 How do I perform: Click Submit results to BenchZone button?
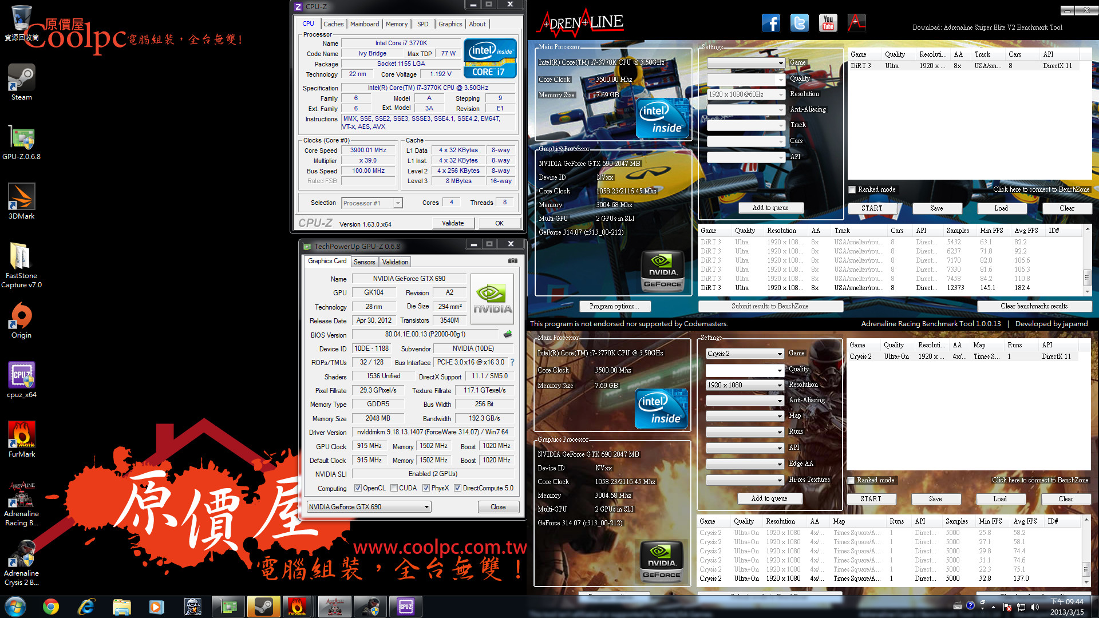pos(770,306)
